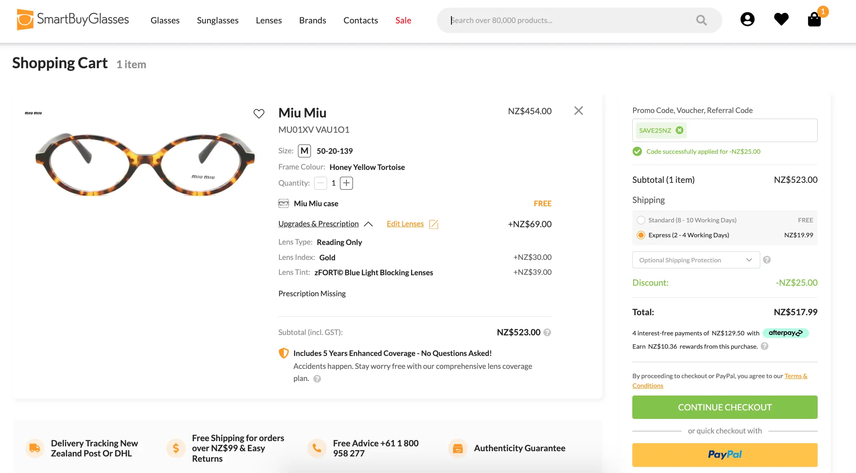The height and width of the screenshot is (473, 856).
Task: Show rewards info help icon
Action: coord(764,346)
